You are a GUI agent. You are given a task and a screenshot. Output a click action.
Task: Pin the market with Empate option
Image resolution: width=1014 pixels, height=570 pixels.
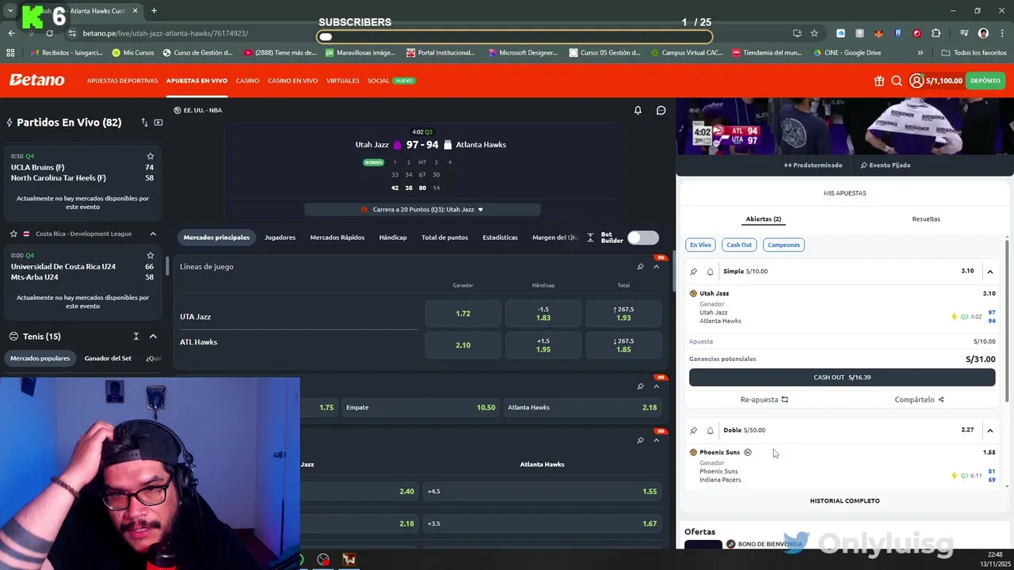click(640, 386)
